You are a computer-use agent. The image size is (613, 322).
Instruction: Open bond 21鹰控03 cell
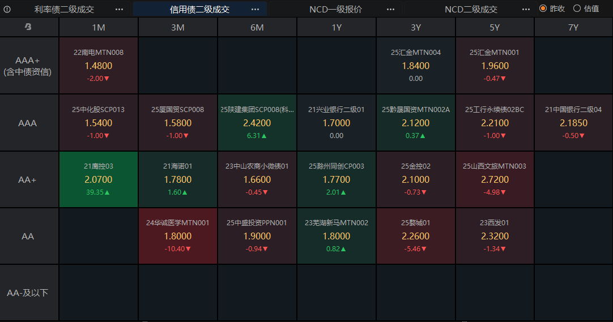coord(99,179)
